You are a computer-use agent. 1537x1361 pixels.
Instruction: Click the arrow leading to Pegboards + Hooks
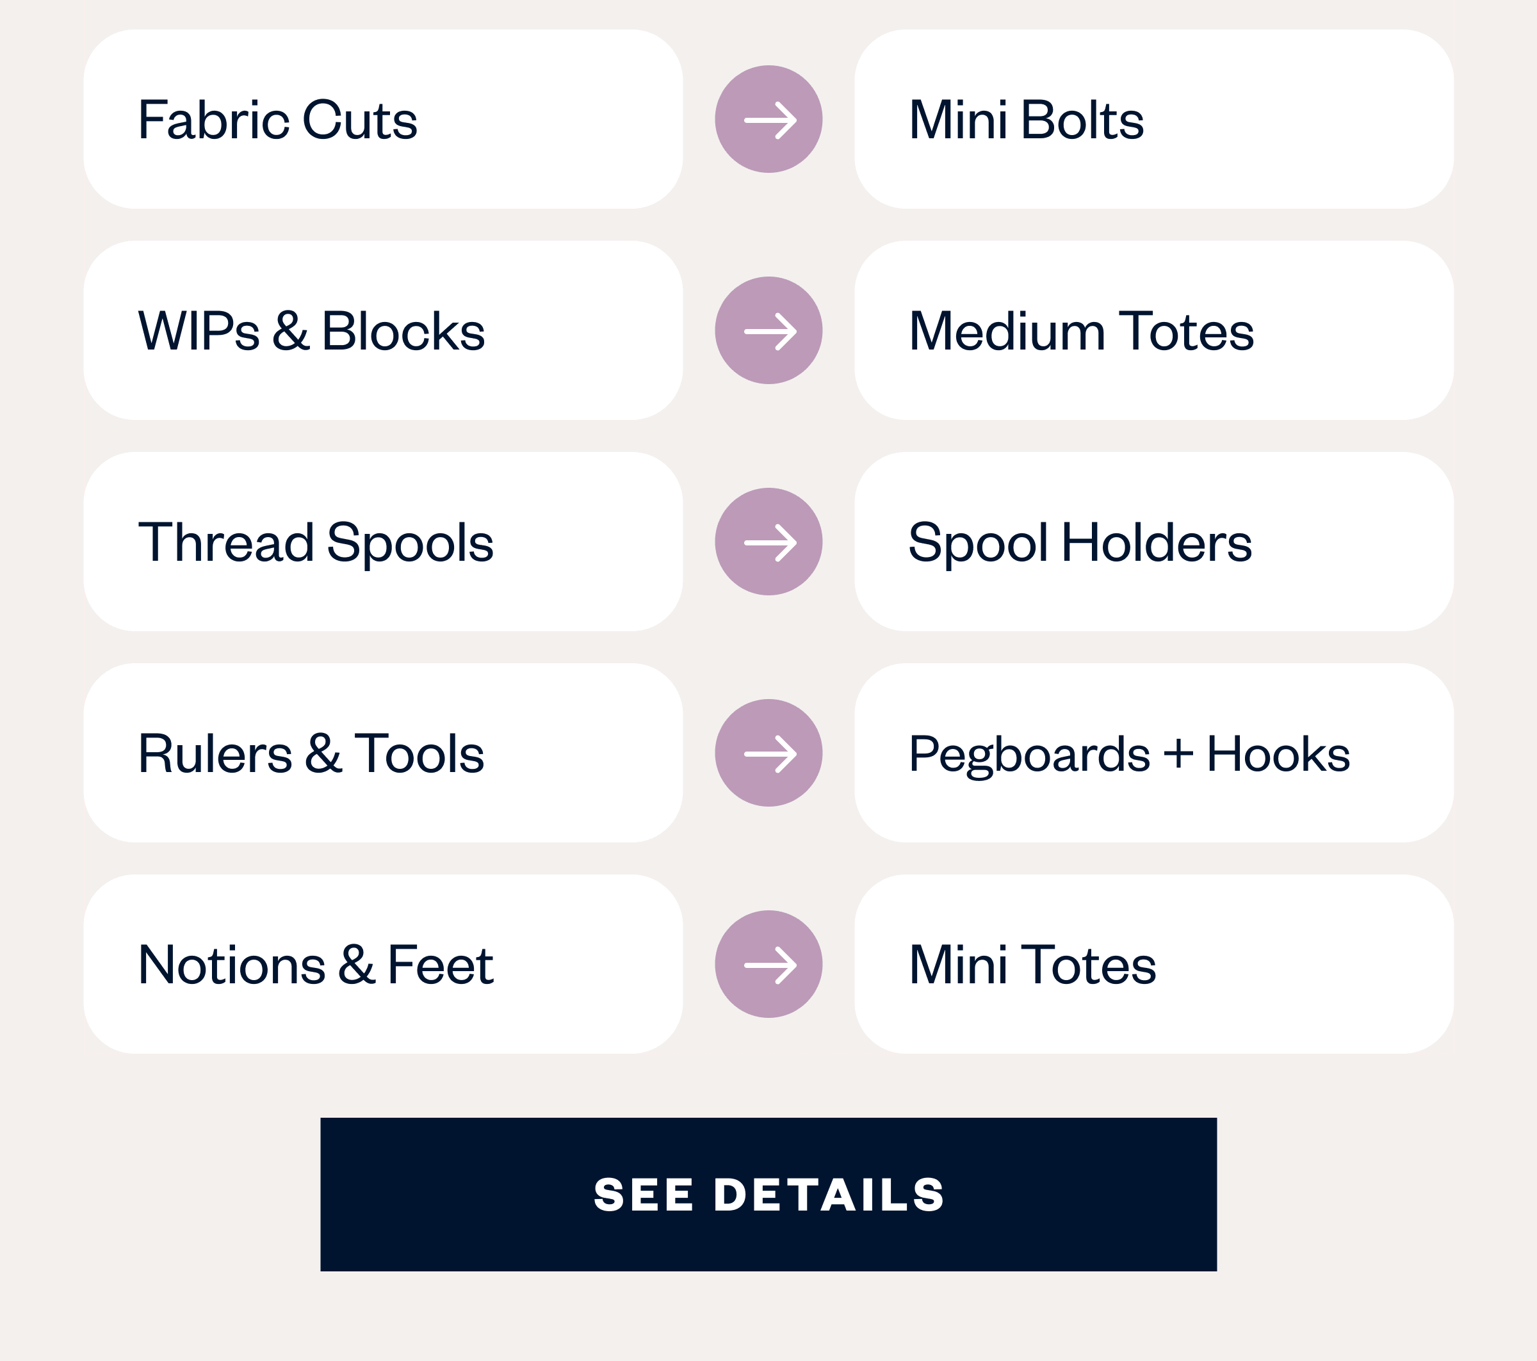point(768,753)
